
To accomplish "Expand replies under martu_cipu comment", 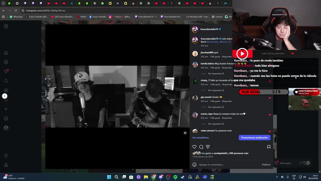I will click(x=216, y=124).
